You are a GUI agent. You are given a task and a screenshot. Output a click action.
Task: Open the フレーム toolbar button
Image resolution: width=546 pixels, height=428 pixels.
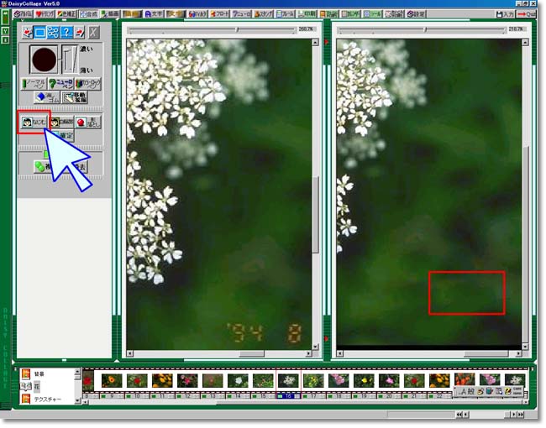pos(286,14)
